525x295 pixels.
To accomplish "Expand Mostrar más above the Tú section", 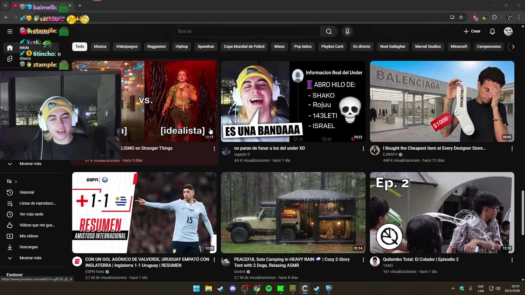I will pyautogui.click(x=31, y=163).
